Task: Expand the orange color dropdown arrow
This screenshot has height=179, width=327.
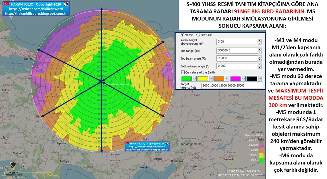Action: pyautogui.click(x=227, y=78)
